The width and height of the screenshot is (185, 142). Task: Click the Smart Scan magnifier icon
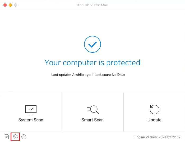coord(92,110)
